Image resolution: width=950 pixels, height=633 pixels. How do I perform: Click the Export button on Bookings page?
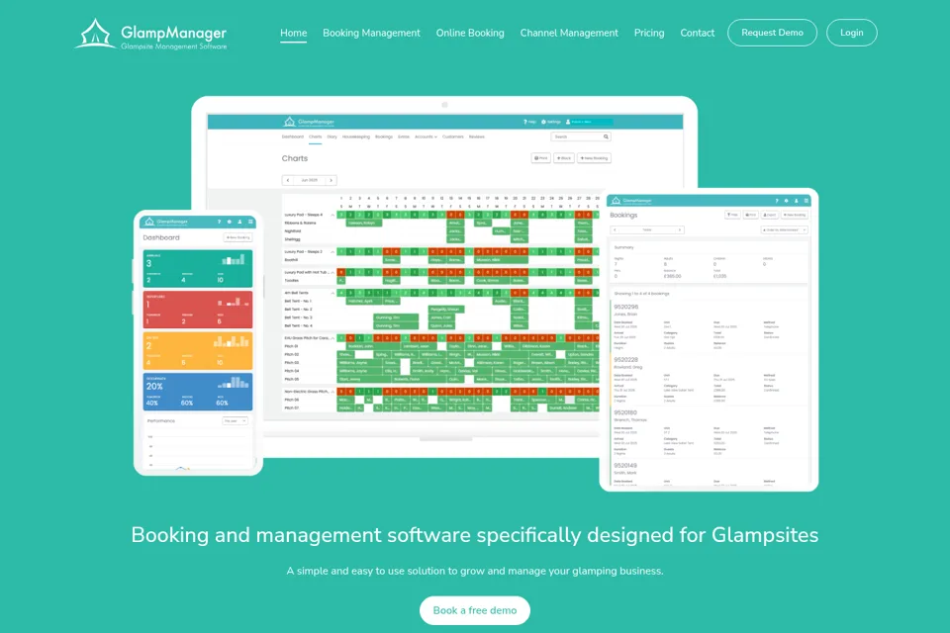click(x=770, y=215)
